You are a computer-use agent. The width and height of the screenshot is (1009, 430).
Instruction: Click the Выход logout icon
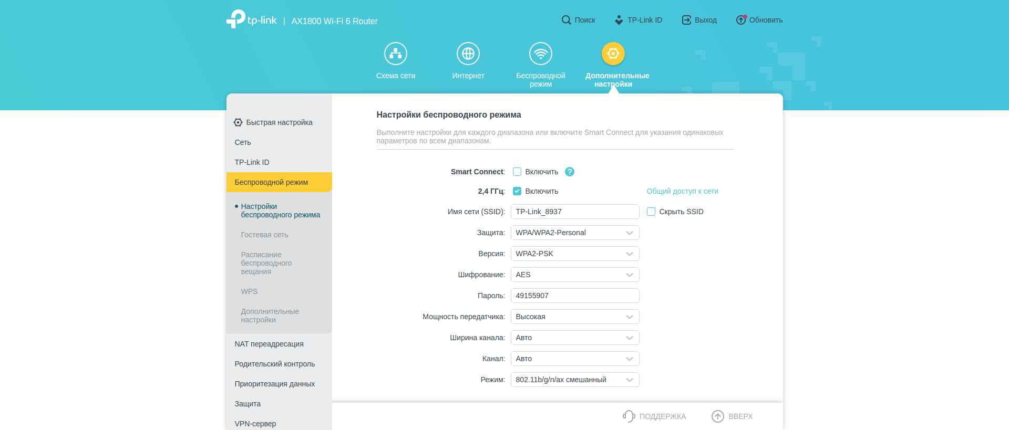686,20
